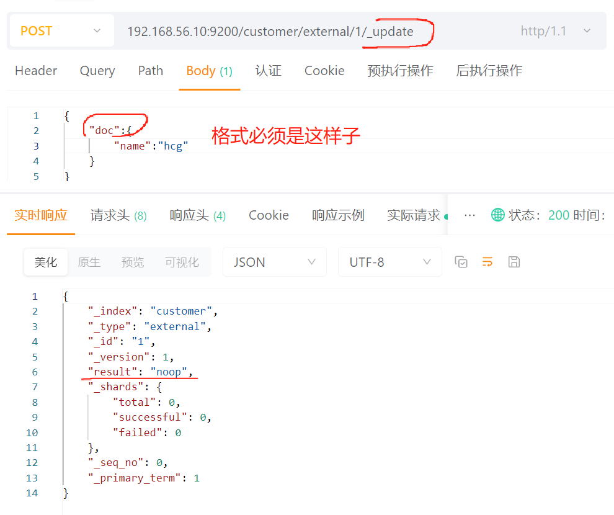Open the http/1.1 protocol dropdown
614x515 pixels.
pos(555,31)
